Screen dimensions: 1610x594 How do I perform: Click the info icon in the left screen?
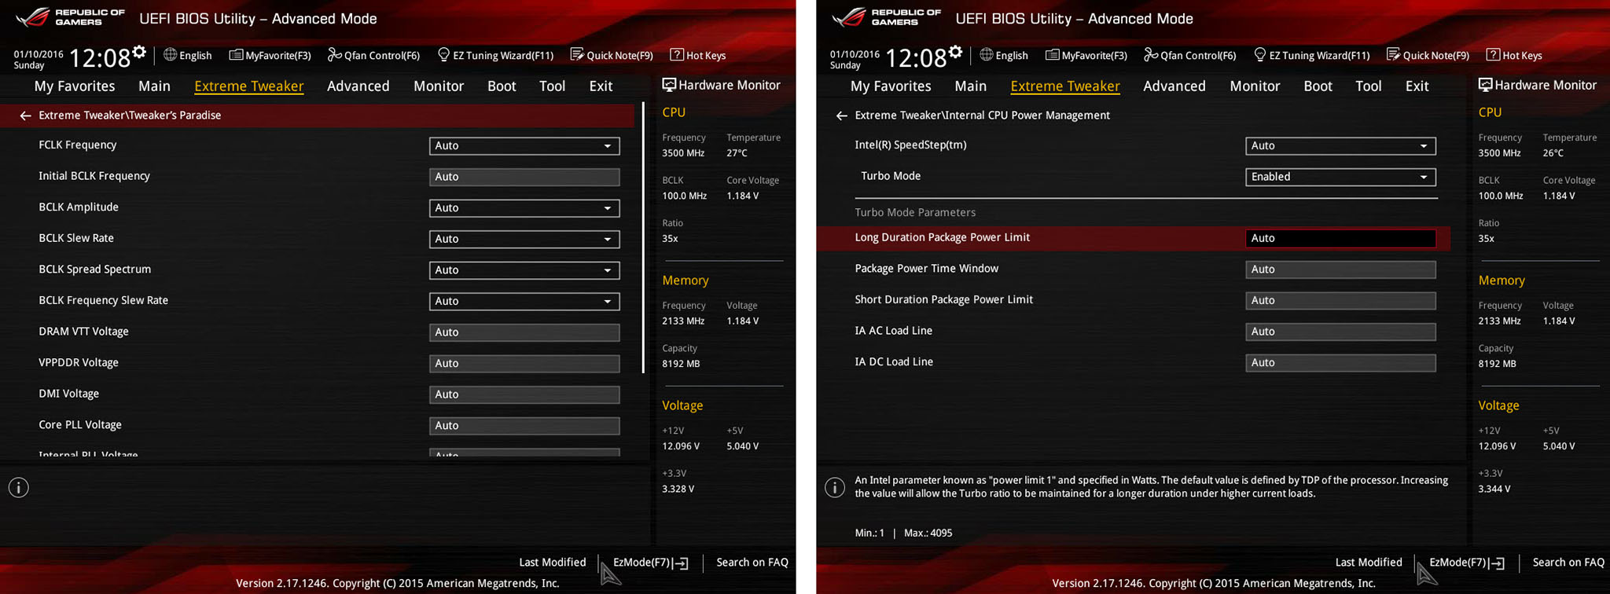pyautogui.click(x=19, y=488)
